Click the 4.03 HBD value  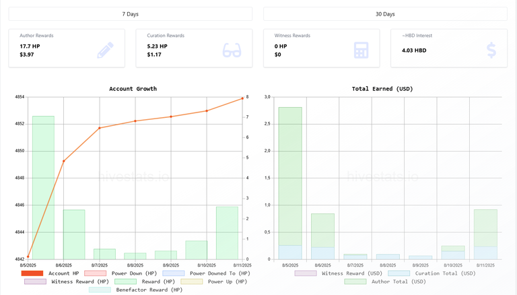pyautogui.click(x=414, y=50)
